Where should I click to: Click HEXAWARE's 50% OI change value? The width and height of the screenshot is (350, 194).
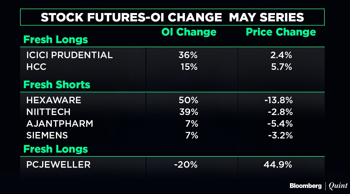[x=188, y=100]
